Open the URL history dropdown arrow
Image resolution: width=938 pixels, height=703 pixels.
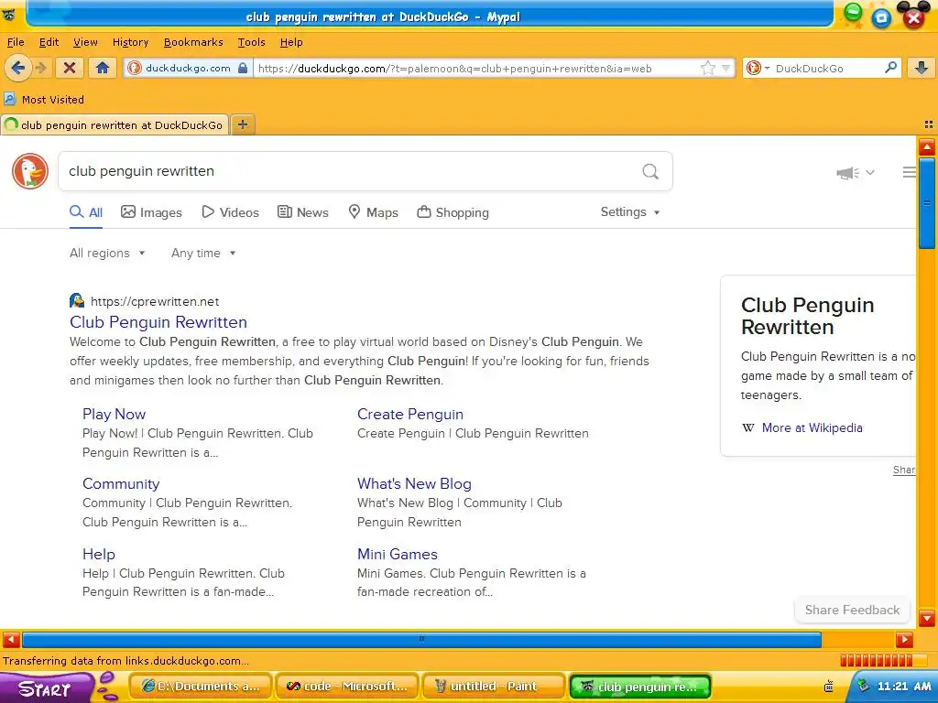[725, 68]
